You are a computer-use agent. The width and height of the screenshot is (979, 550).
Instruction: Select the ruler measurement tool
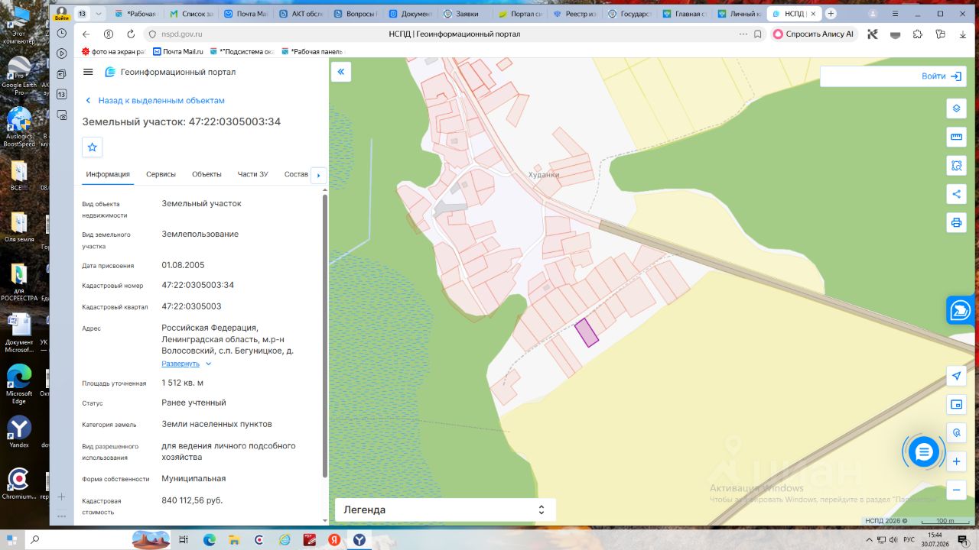coord(956,137)
